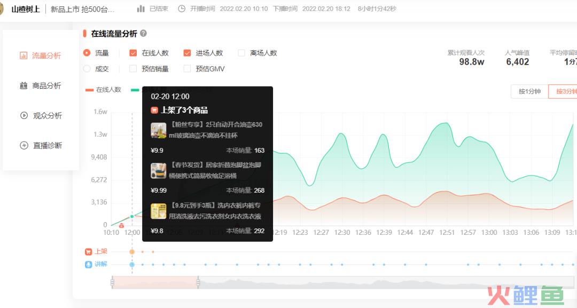Click the 12:30 x-axis time label
This screenshot has width=577, height=308.
pos(342,233)
